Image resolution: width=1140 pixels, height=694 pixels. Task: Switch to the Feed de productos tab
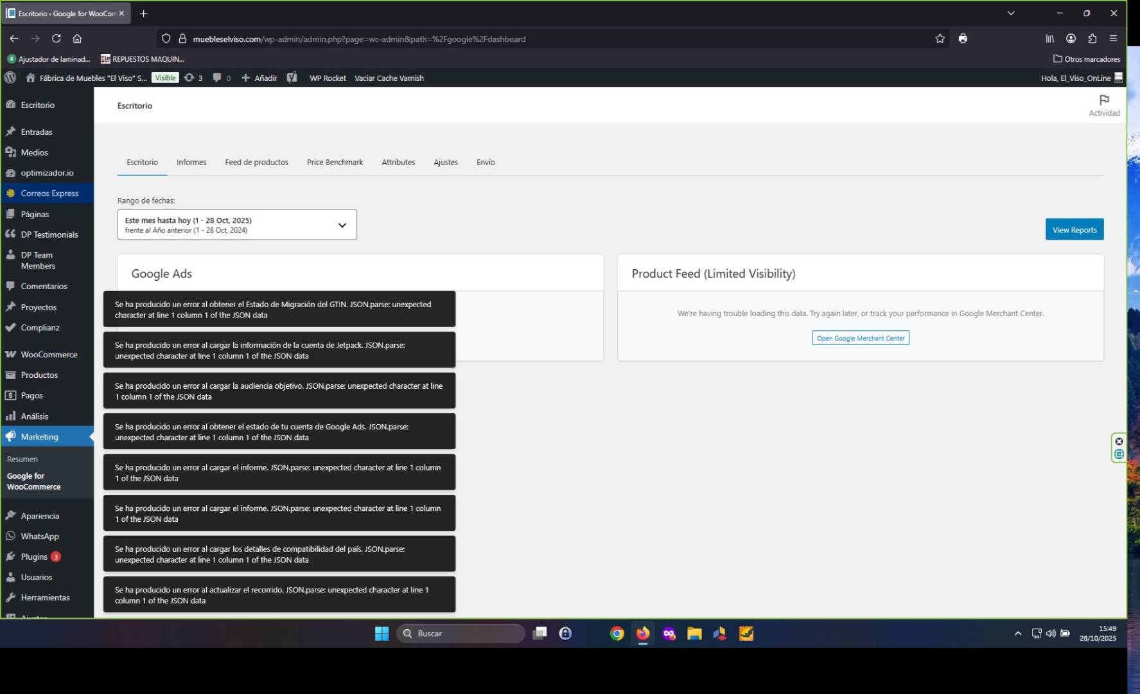click(x=256, y=163)
